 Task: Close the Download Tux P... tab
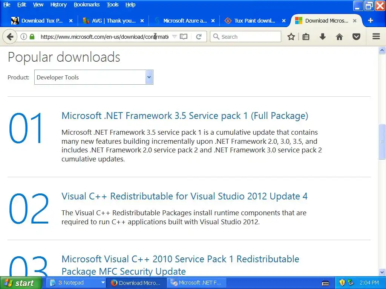(x=71, y=21)
